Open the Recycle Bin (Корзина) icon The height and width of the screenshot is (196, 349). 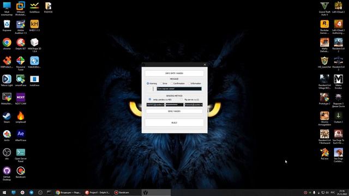point(7,26)
